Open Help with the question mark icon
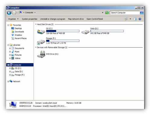Screen dimensions: 151x115 (140, 19)
